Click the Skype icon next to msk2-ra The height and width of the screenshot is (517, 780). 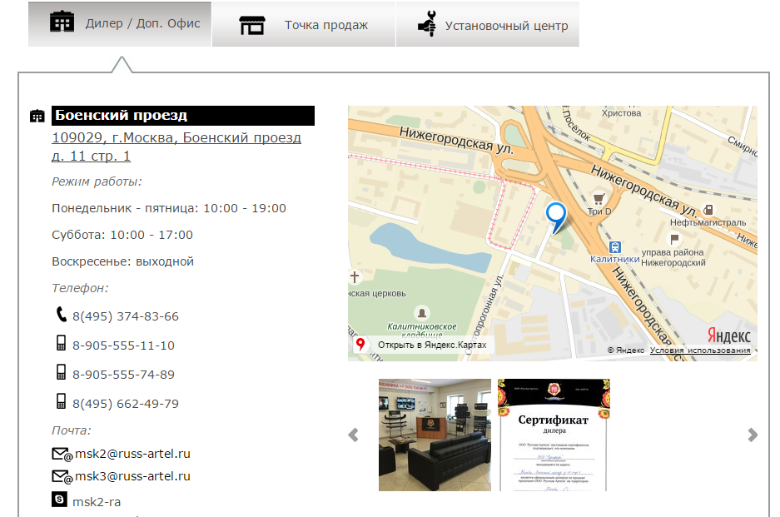59,500
